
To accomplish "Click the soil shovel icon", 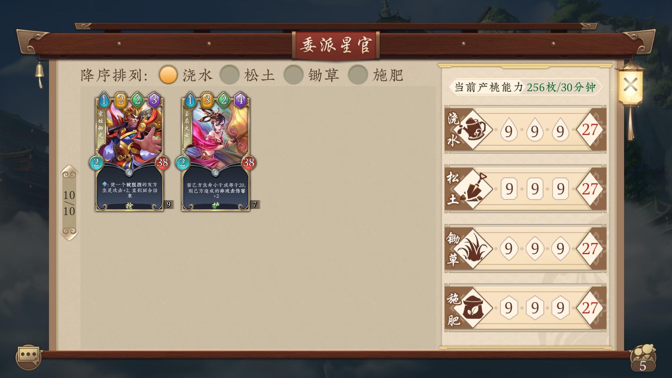I will pyautogui.click(x=472, y=189).
